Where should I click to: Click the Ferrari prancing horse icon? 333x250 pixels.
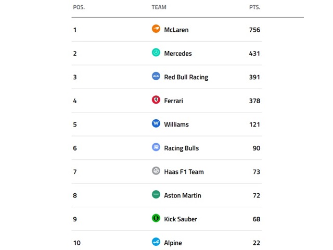[x=156, y=101]
